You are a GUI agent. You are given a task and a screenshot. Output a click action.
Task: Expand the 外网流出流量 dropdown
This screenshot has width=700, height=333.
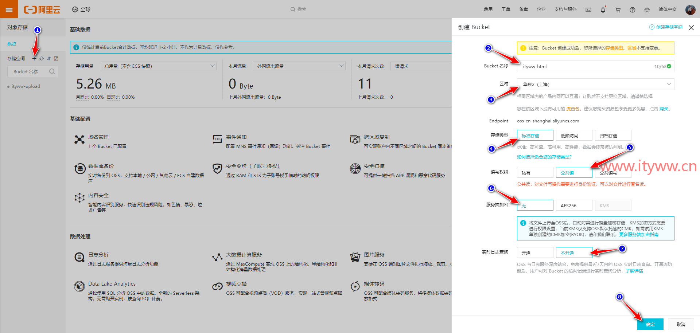(x=299, y=66)
